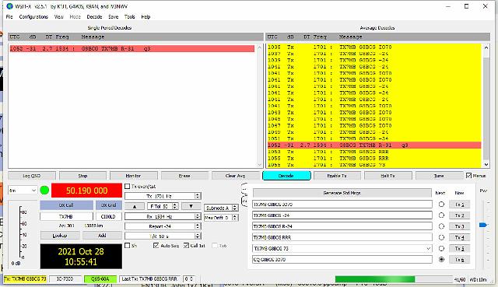The image size is (498, 287).
Task: Select the Next radio button for Tx 2
Action: pyautogui.click(x=441, y=215)
